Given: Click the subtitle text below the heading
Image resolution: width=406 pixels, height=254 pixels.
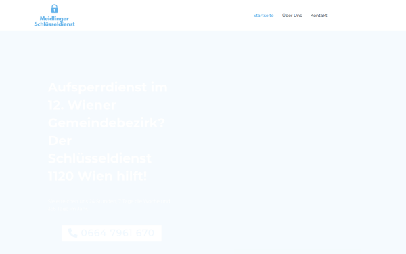Looking at the screenshot, I should pos(109,205).
